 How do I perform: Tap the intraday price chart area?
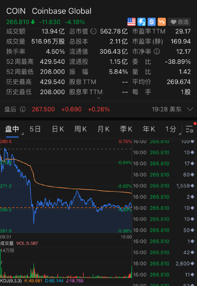(x=66, y=186)
